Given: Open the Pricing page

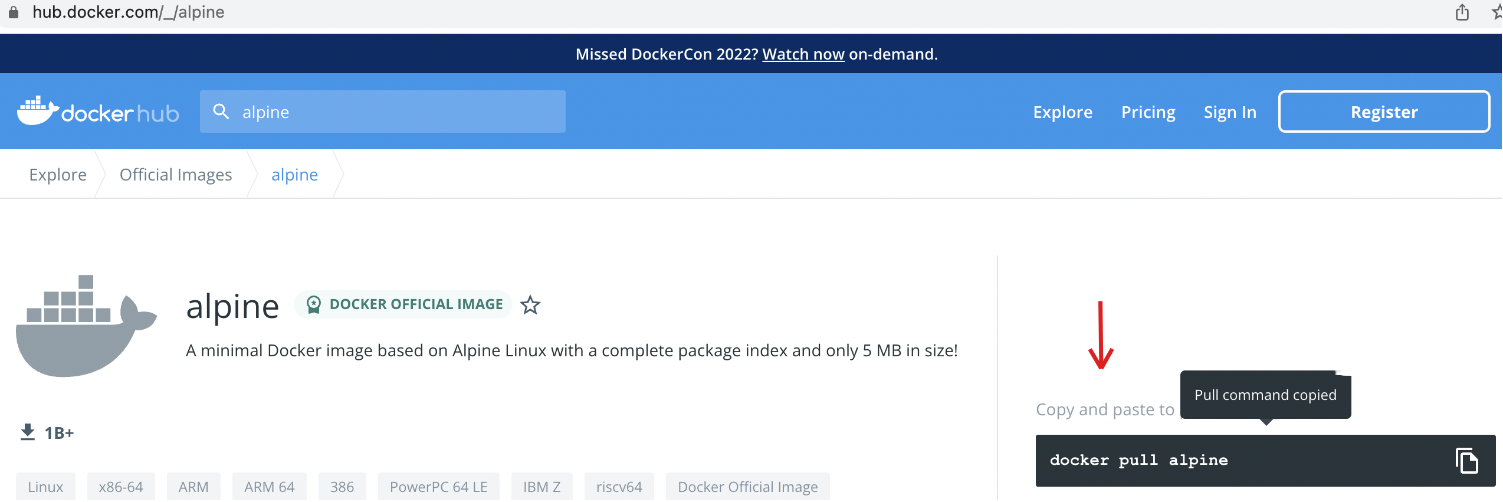Looking at the screenshot, I should point(1148,112).
